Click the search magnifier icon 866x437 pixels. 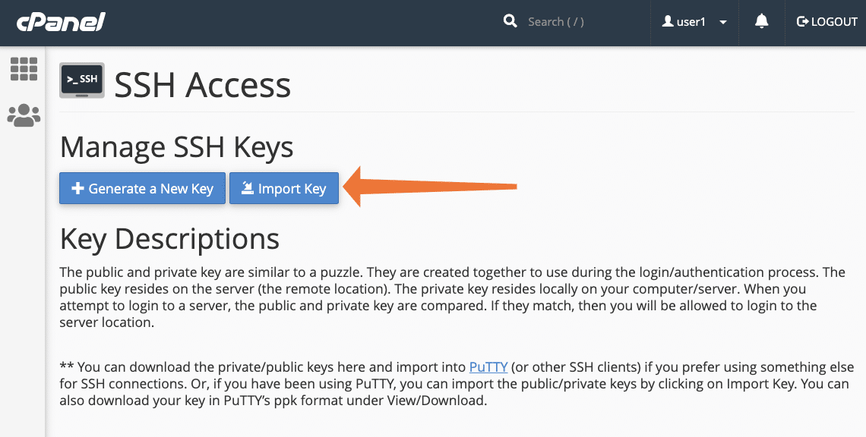tap(510, 21)
